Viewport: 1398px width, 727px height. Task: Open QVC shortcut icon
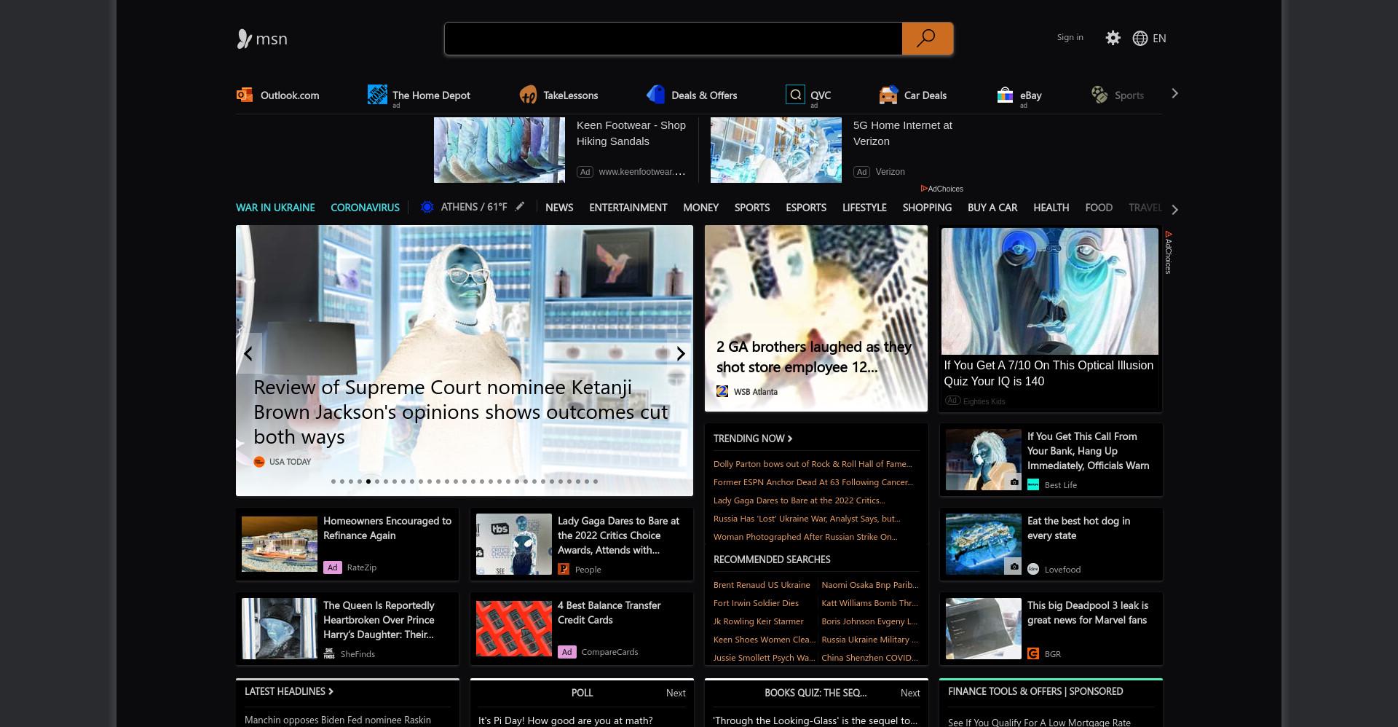coord(795,95)
